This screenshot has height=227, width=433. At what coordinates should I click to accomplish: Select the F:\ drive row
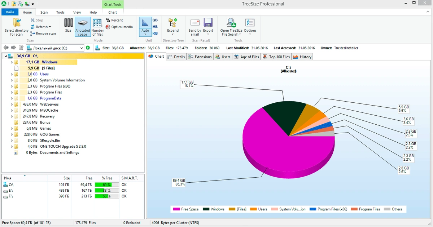73,196
